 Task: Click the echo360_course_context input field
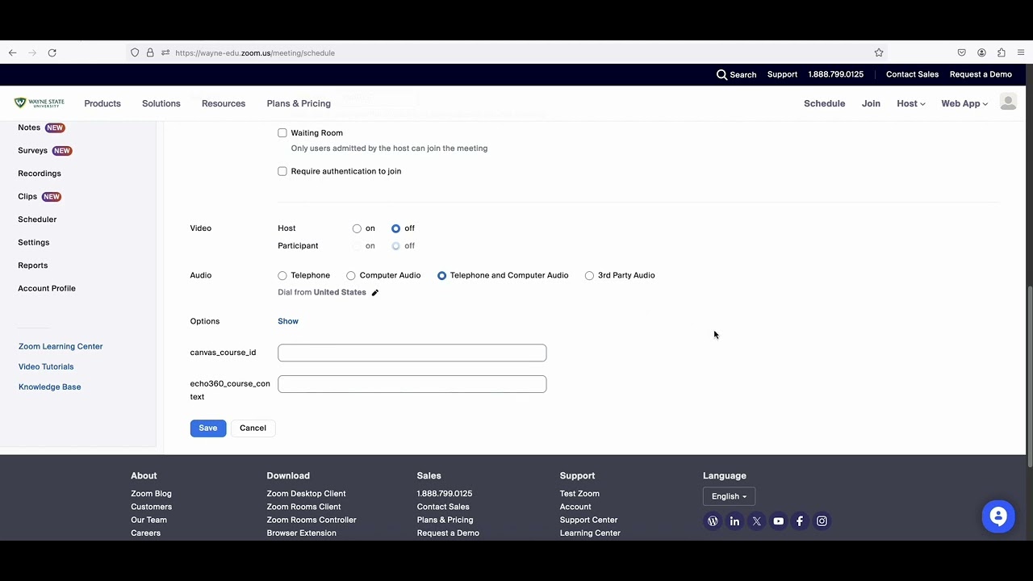coord(412,384)
